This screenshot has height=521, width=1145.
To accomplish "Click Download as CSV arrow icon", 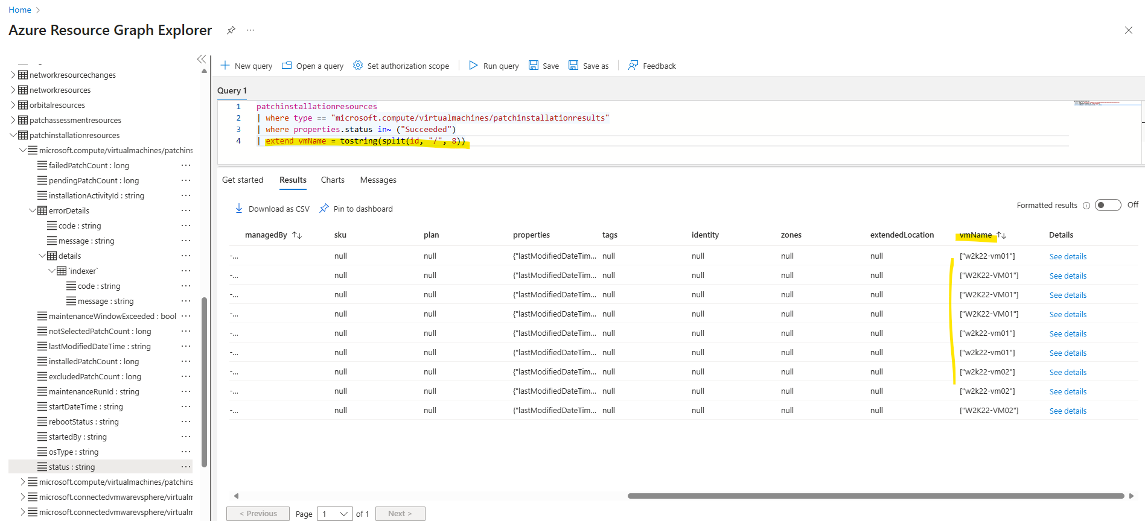I will pyautogui.click(x=239, y=208).
